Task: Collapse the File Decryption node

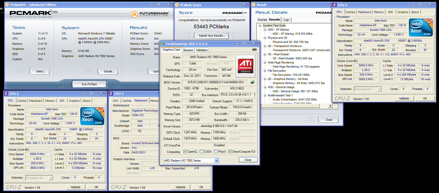Action: pyautogui.click(x=265, y=71)
